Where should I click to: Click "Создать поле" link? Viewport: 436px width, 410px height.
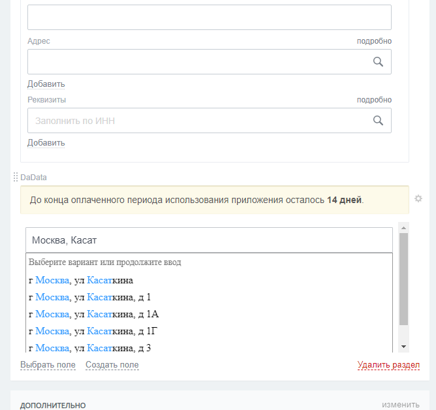112,365
